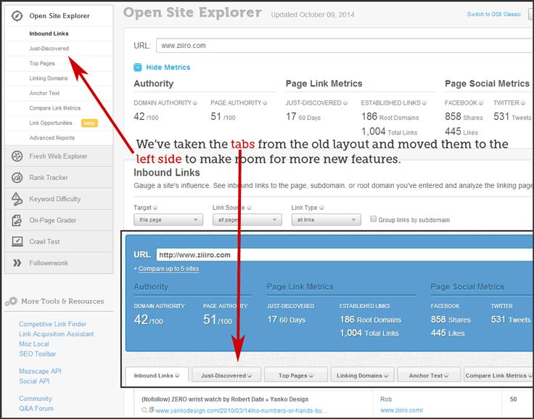
Task: Click the Rank Tracker chart icon
Action: point(16,177)
